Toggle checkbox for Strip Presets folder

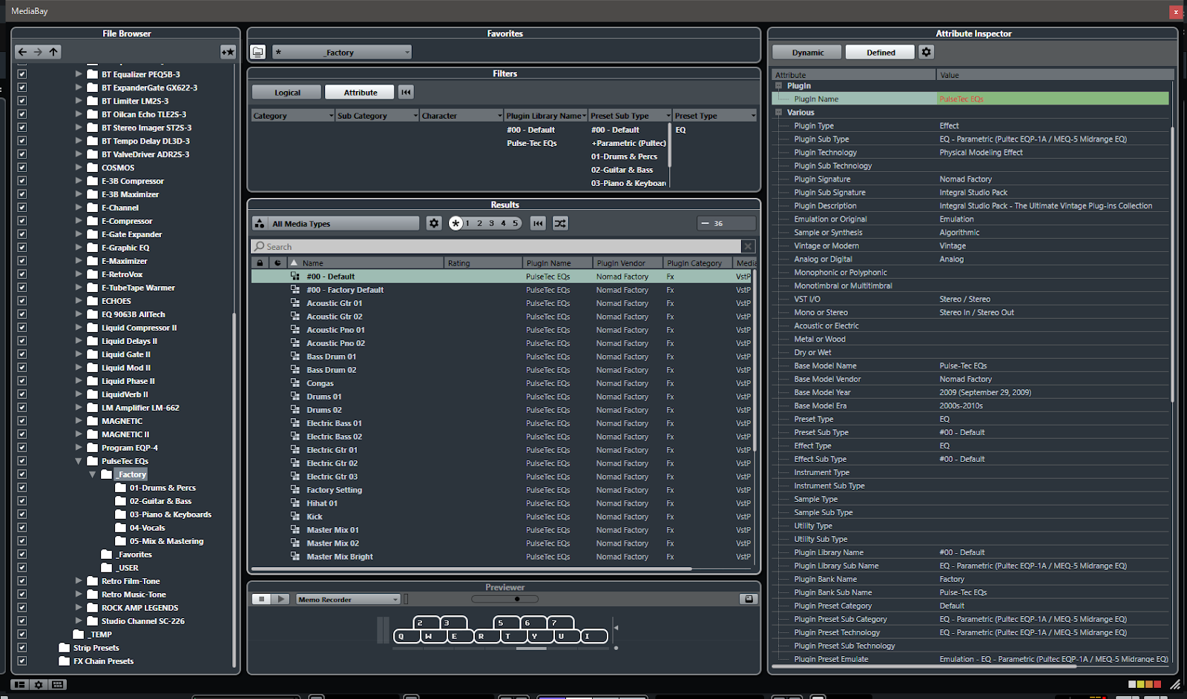pyautogui.click(x=22, y=648)
